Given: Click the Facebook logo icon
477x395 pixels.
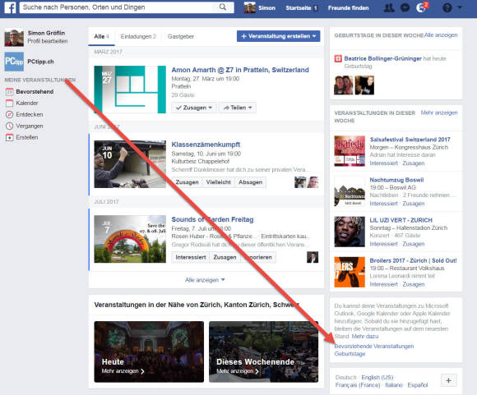Looking at the screenshot, I should point(10,7).
